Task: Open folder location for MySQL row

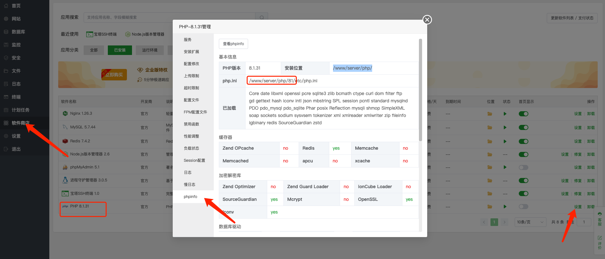Action: pos(490,127)
